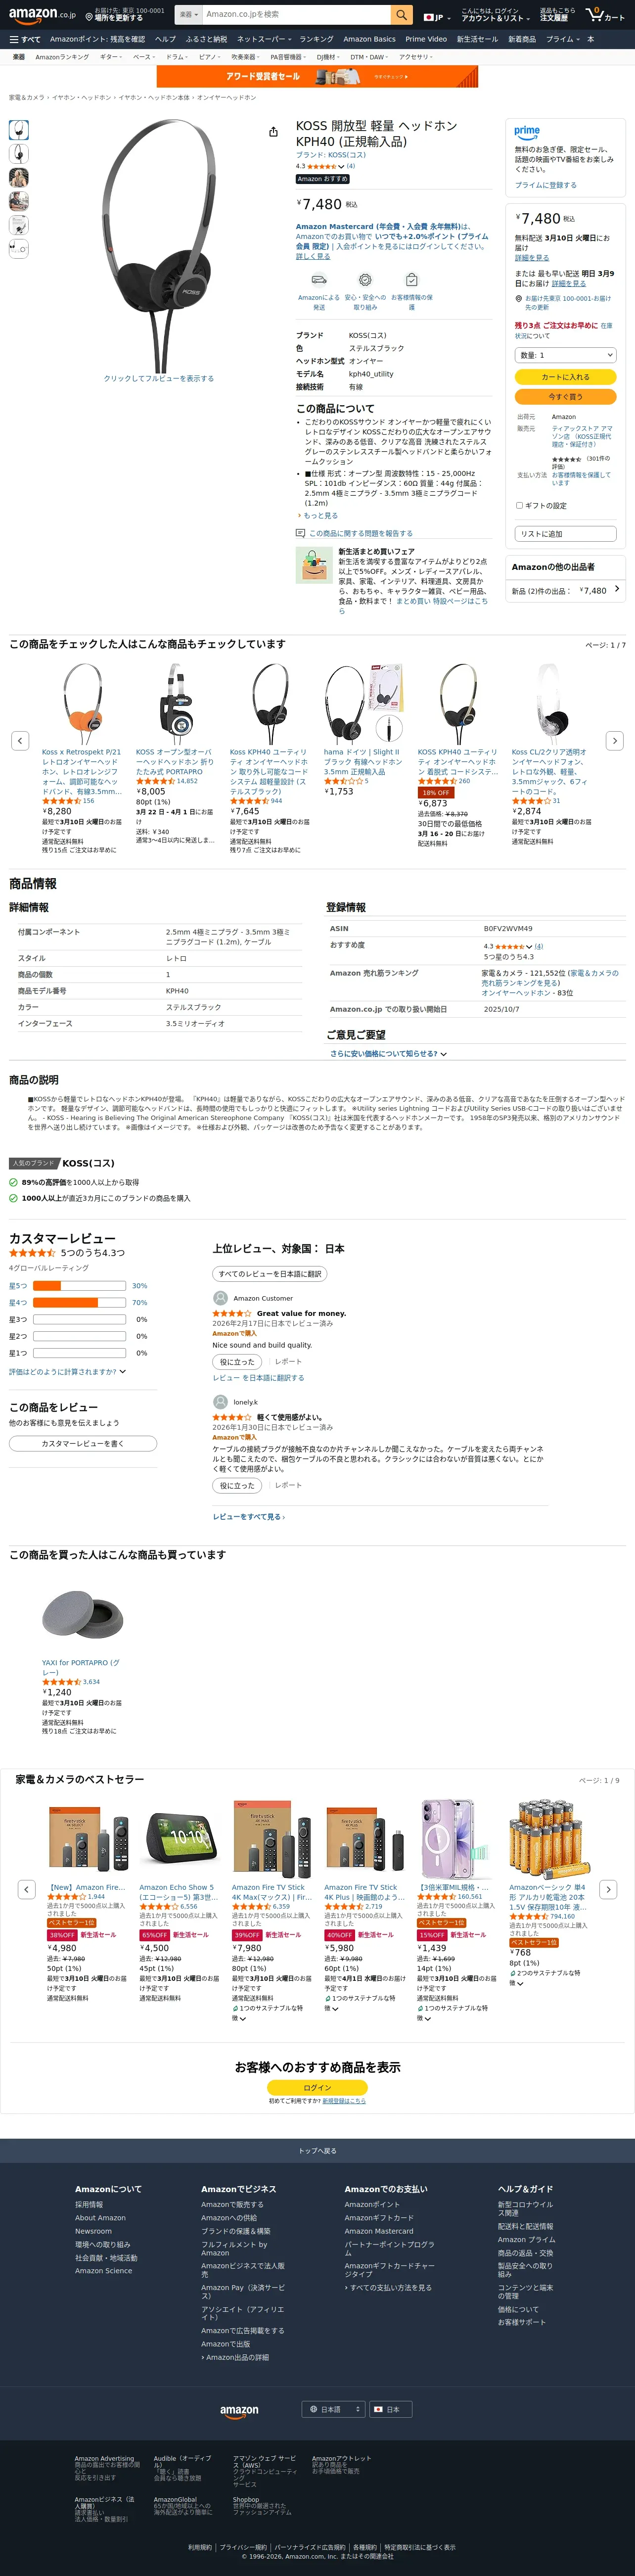Click the 新生活まとめ買いフェア promo image

(x=314, y=565)
